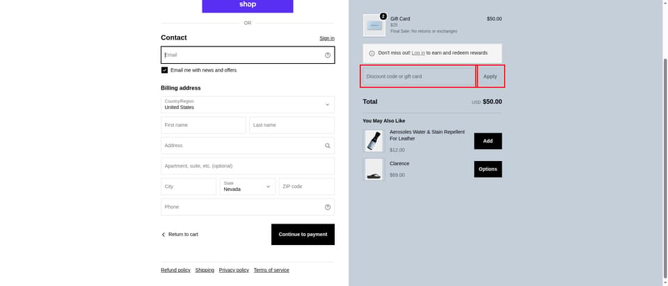Screen dimensions: 668x286
Task: Click the page vertical scrollbar
Action: 665,170
